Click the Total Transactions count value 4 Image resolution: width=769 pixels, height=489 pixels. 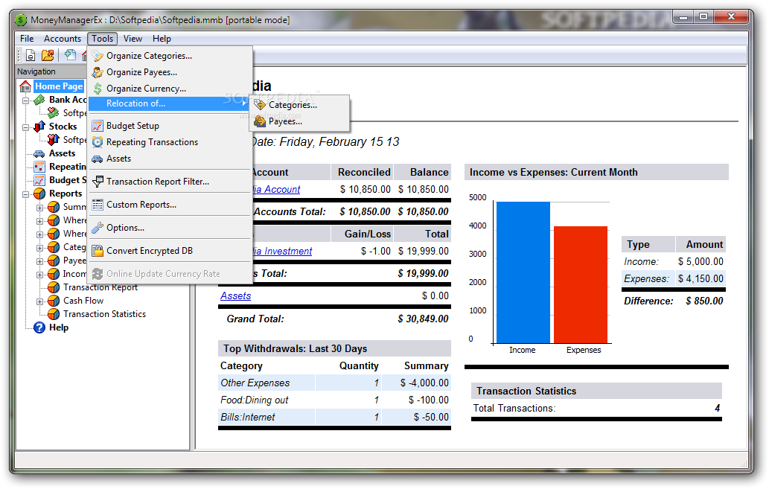[717, 408]
